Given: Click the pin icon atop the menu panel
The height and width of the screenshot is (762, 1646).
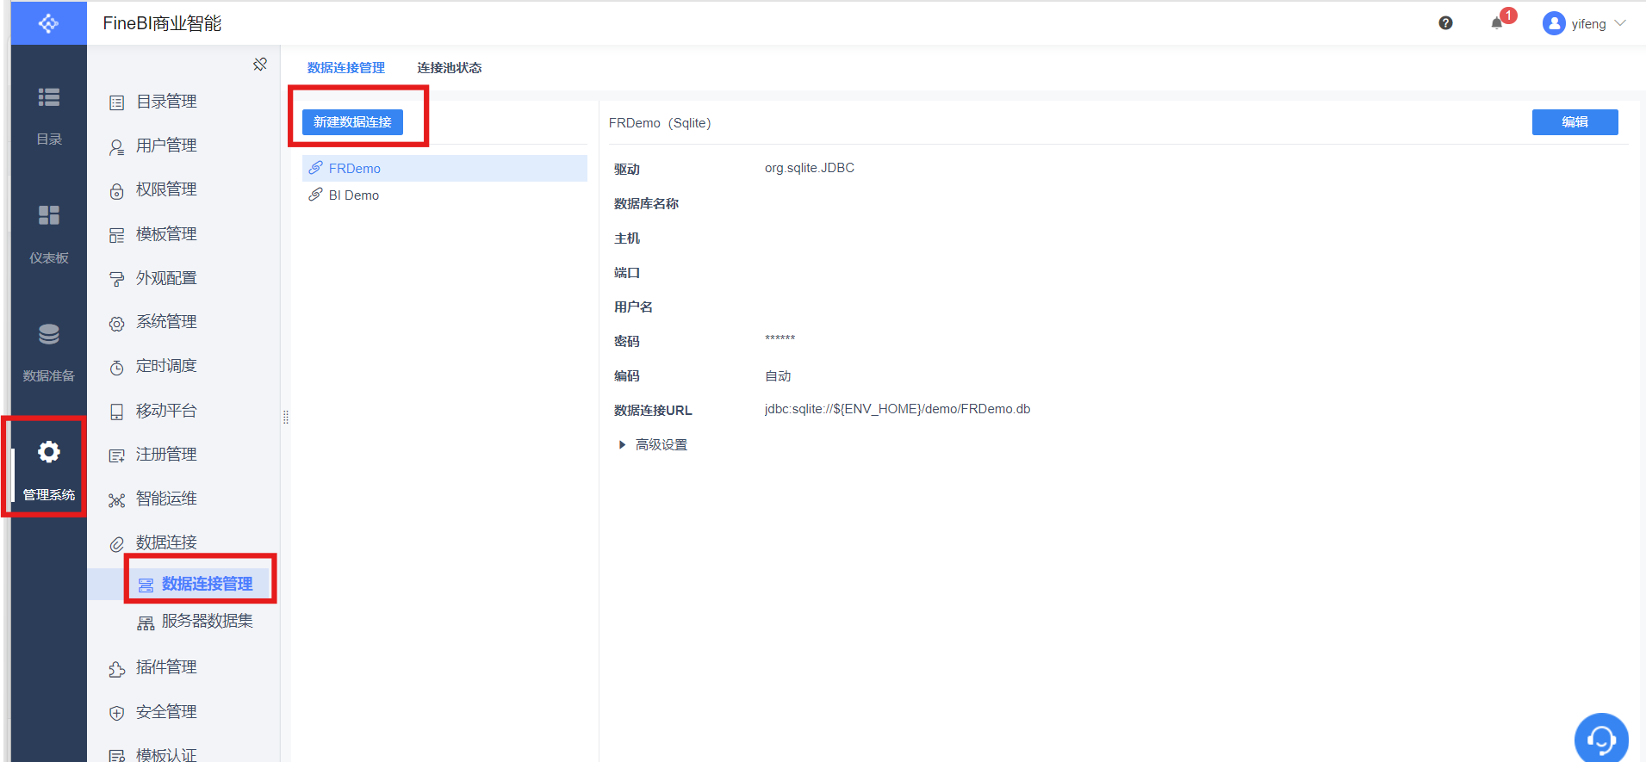Looking at the screenshot, I should (260, 65).
